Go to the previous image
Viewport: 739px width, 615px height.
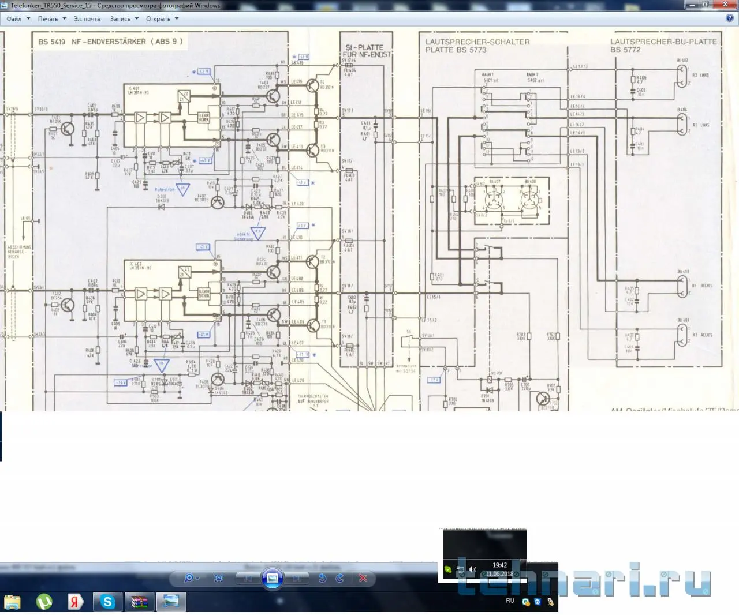[248, 578]
